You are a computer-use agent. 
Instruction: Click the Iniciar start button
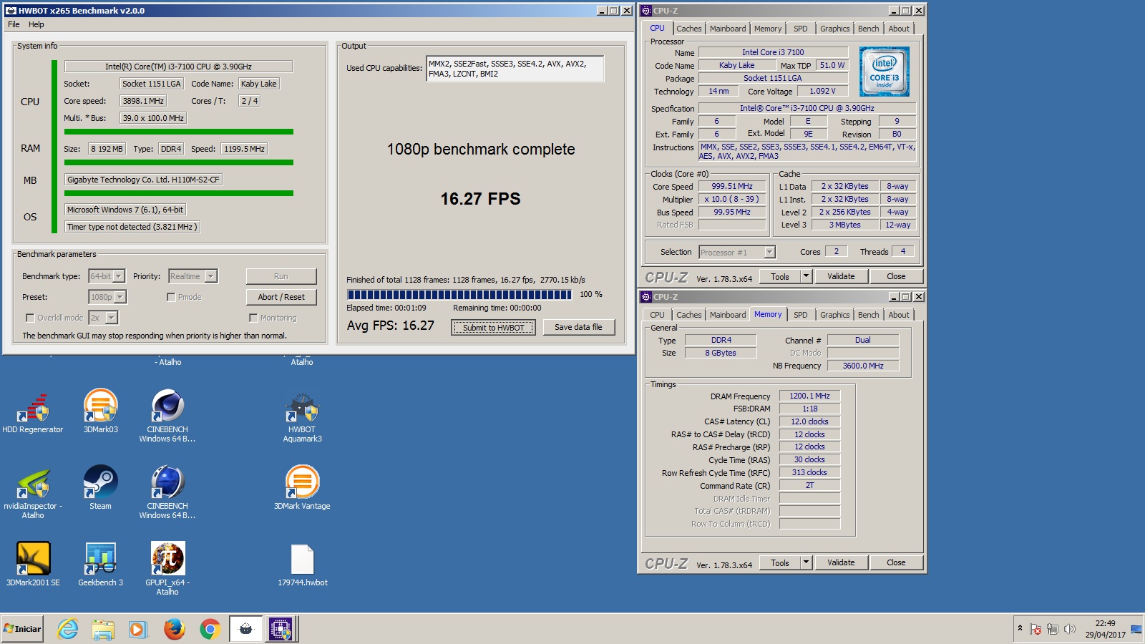click(23, 629)
